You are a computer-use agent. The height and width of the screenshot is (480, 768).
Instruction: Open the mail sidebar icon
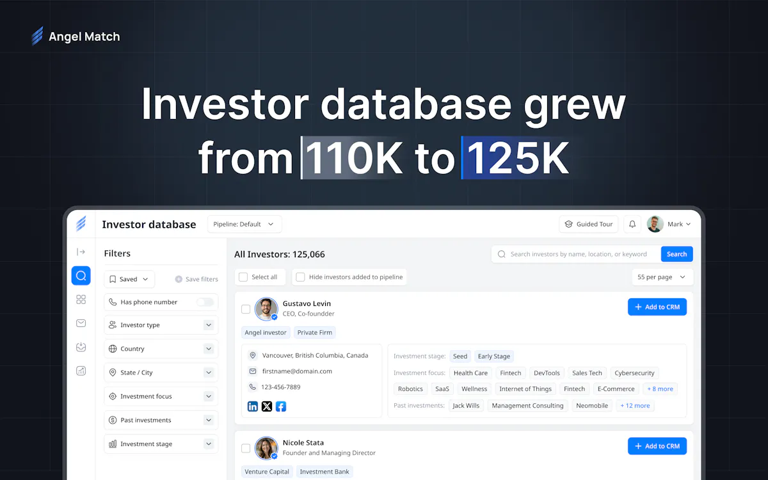click(81, 323)
